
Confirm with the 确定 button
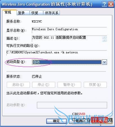56,121
